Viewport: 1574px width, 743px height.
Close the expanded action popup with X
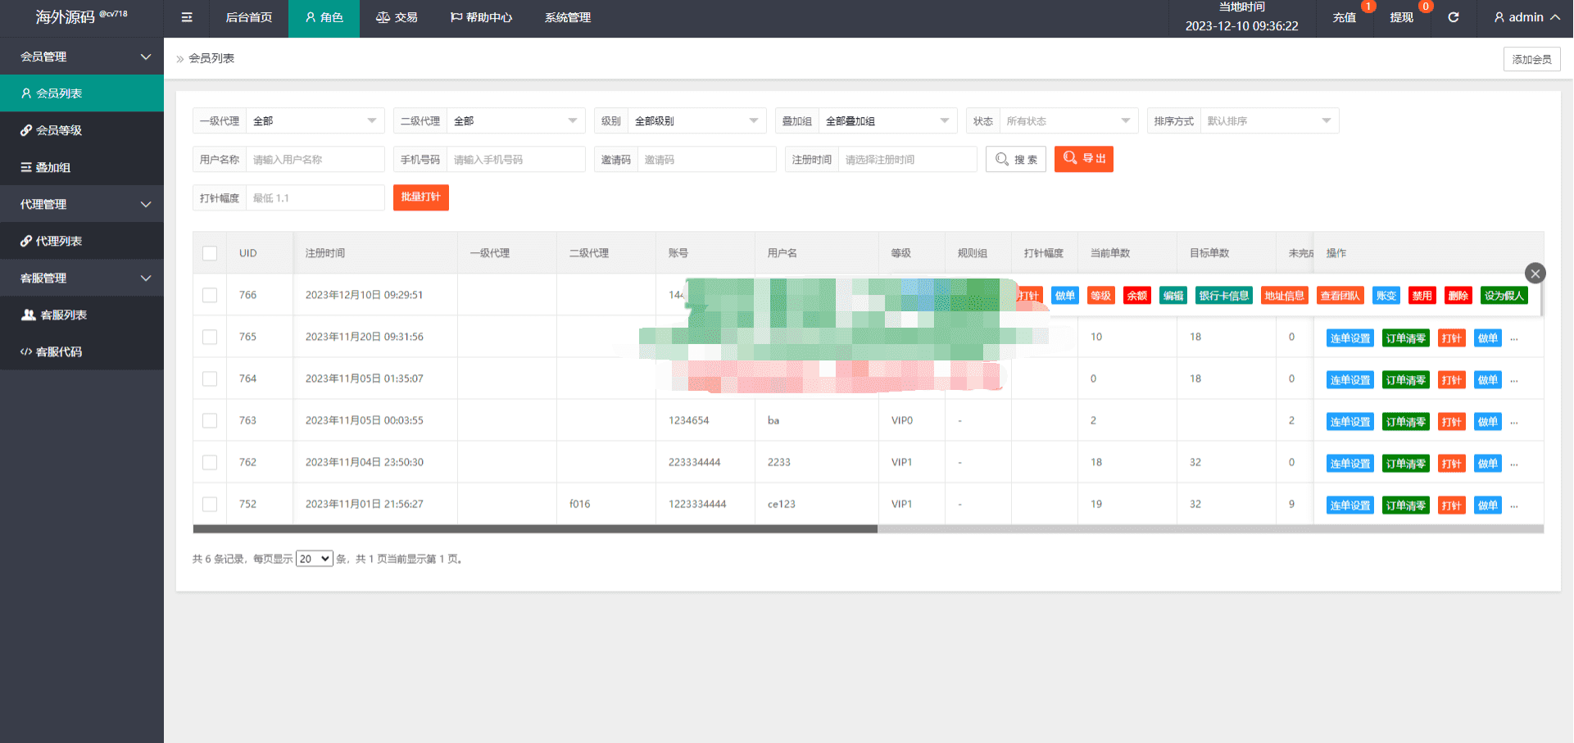[1535, 274]
